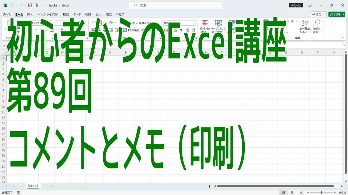Select the Sheet1 tab
Viewport: 348px width, 195px height.
[33, 186]
